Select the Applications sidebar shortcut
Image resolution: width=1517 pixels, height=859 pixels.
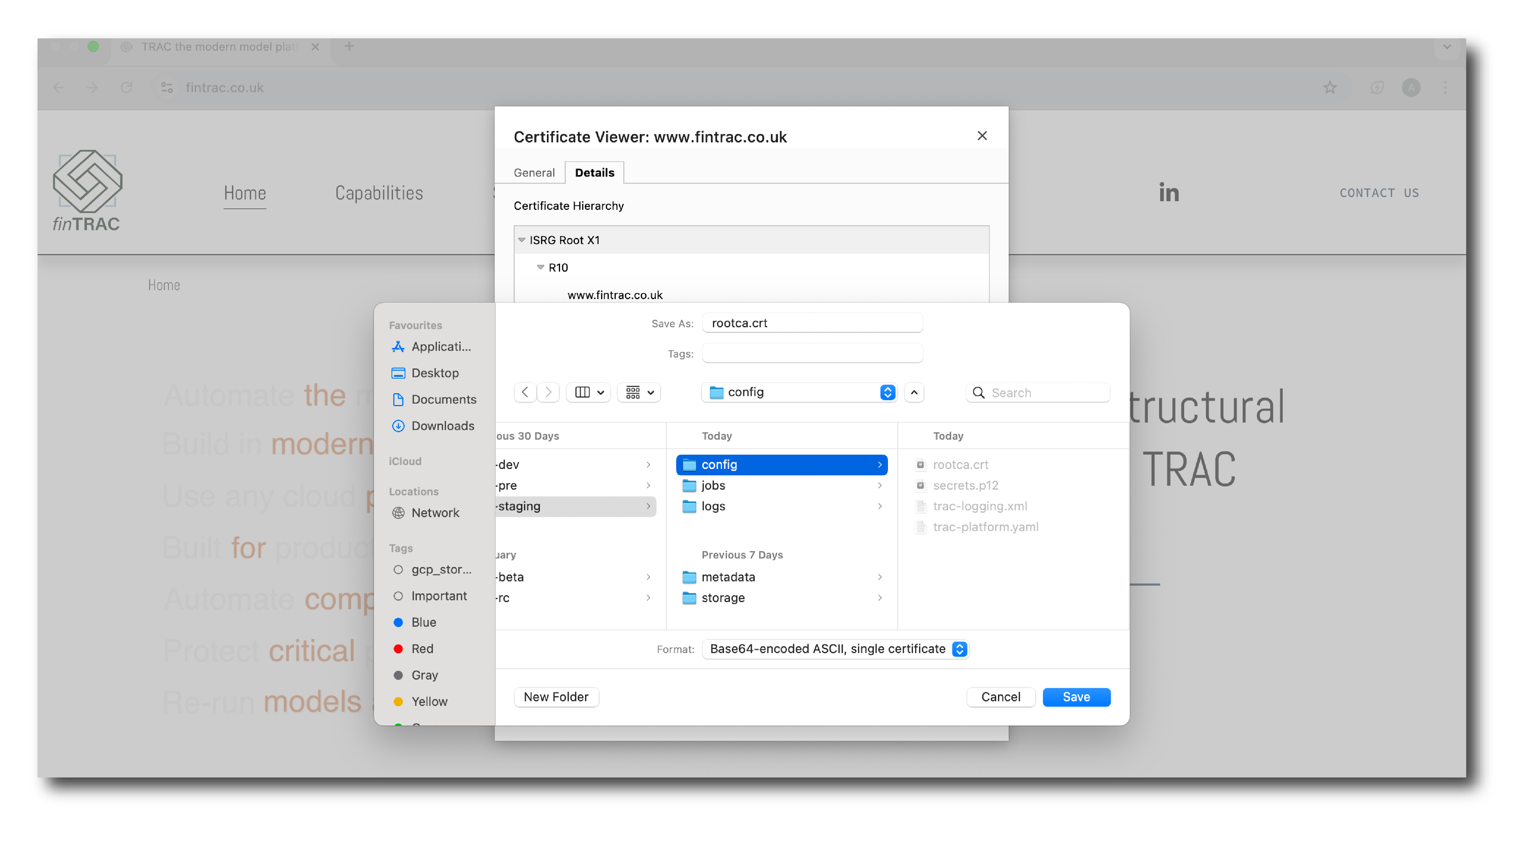coord(440,346)
